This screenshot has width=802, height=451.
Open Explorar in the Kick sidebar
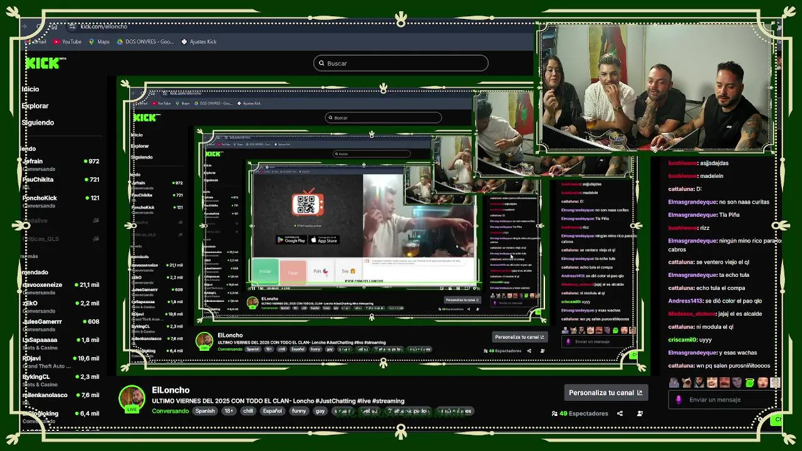(35, 106)
